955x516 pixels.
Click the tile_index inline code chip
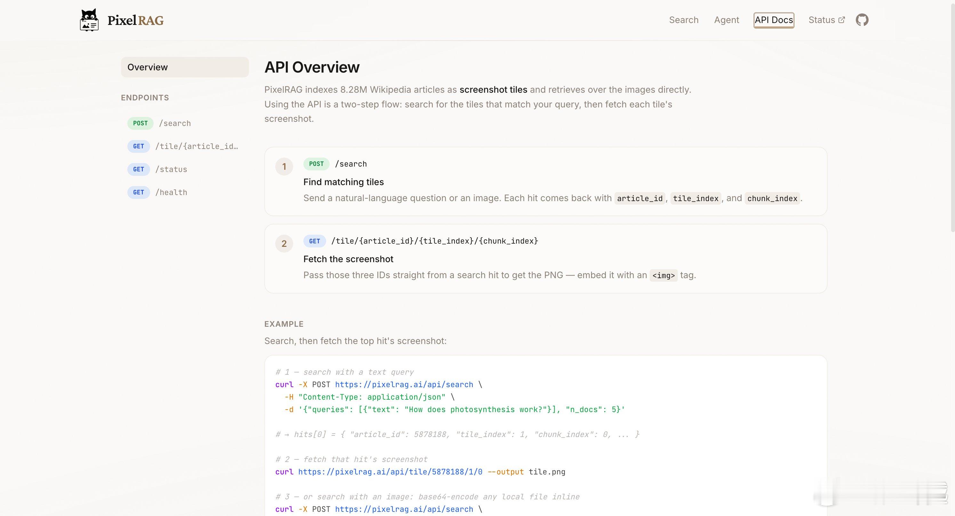tap(695, 199)
